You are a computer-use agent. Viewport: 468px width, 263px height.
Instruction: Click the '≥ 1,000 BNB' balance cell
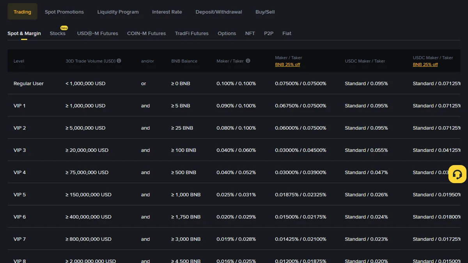tap(186, 194)
